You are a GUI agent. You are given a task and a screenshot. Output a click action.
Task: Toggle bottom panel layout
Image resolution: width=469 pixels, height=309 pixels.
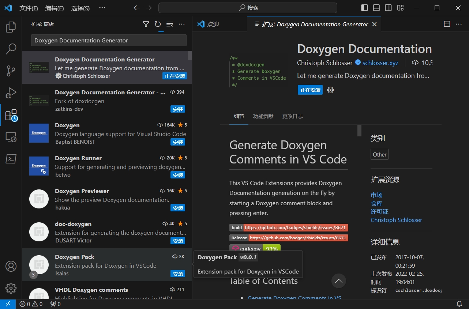click(x=376, y=8)
